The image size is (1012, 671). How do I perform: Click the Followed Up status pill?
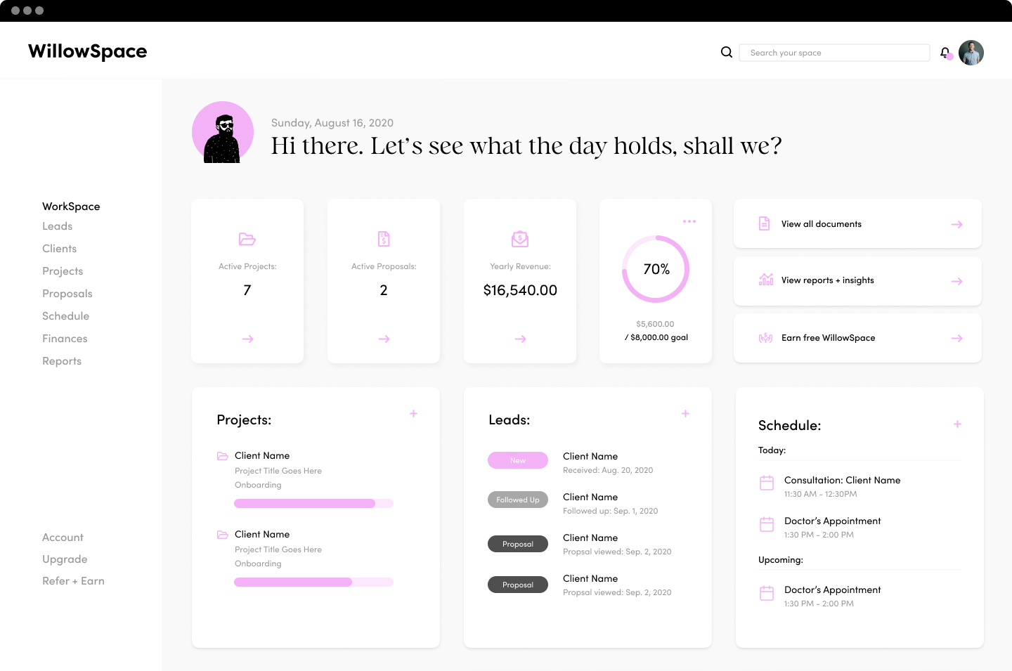518,500
